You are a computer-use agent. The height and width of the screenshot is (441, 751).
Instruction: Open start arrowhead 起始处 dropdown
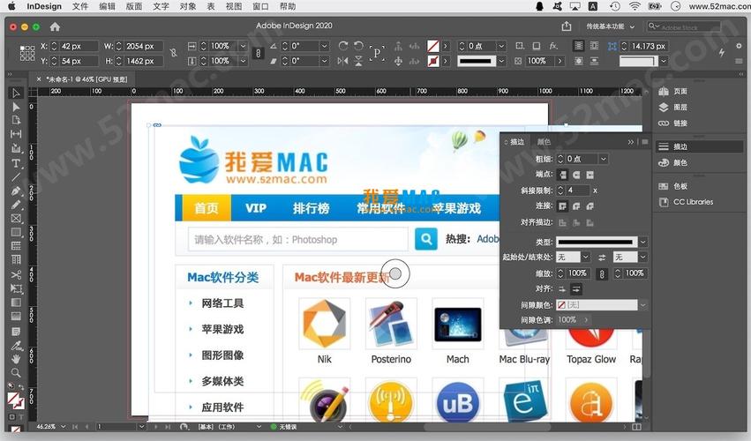click(586, 258)
